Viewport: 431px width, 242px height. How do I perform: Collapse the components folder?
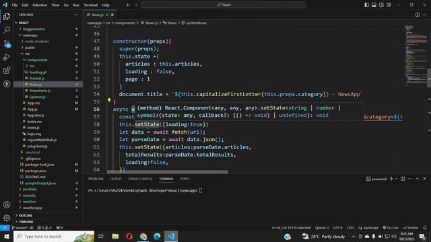48,60
